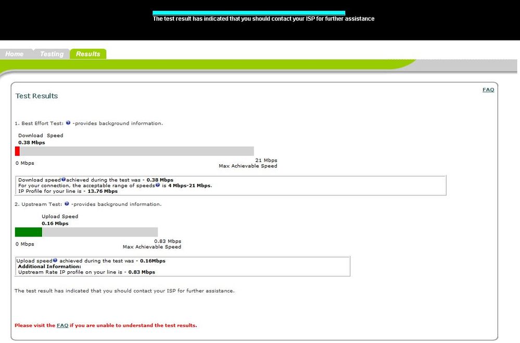Click the Upstream Rate IP profile line
Screen dimensions: 520x343
[x=86, y=272]
